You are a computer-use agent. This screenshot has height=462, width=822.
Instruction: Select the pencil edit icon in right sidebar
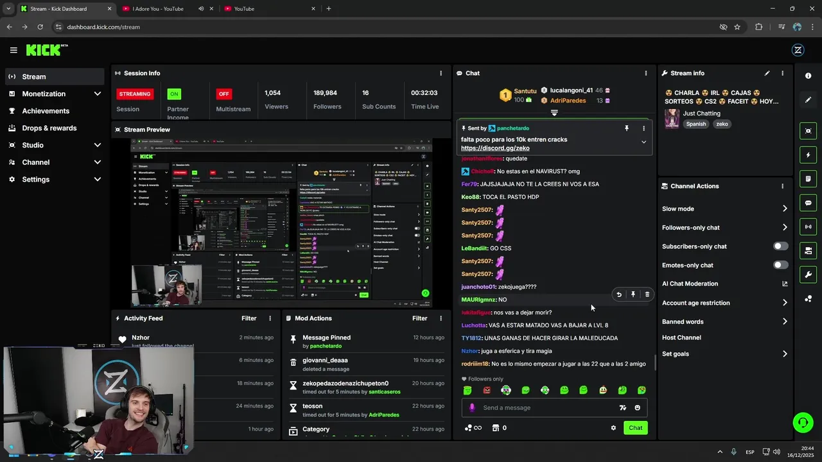pos(808,100)
